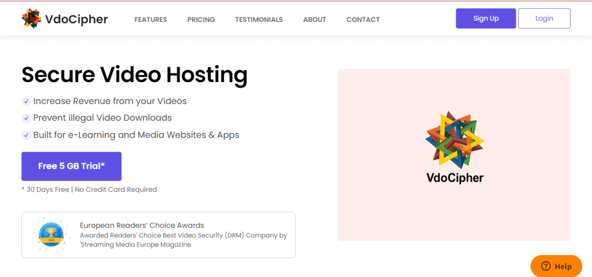592x277 pixels.
Task: Click the question mark icon on Help
Action: point(546,267)
